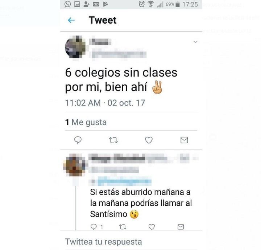The width and height of the screenshot is (261, 250).
Task: Share main tweet via envelope message icon
Action: (x=184, y=140)
